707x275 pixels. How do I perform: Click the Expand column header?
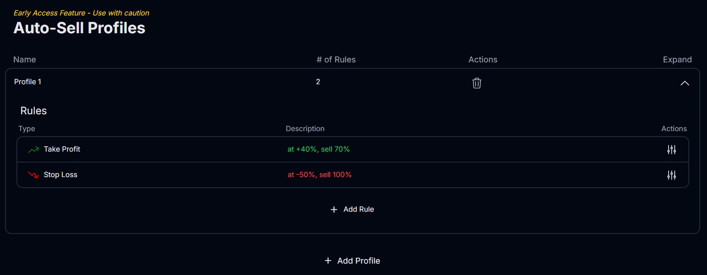[x=677, y=60]
